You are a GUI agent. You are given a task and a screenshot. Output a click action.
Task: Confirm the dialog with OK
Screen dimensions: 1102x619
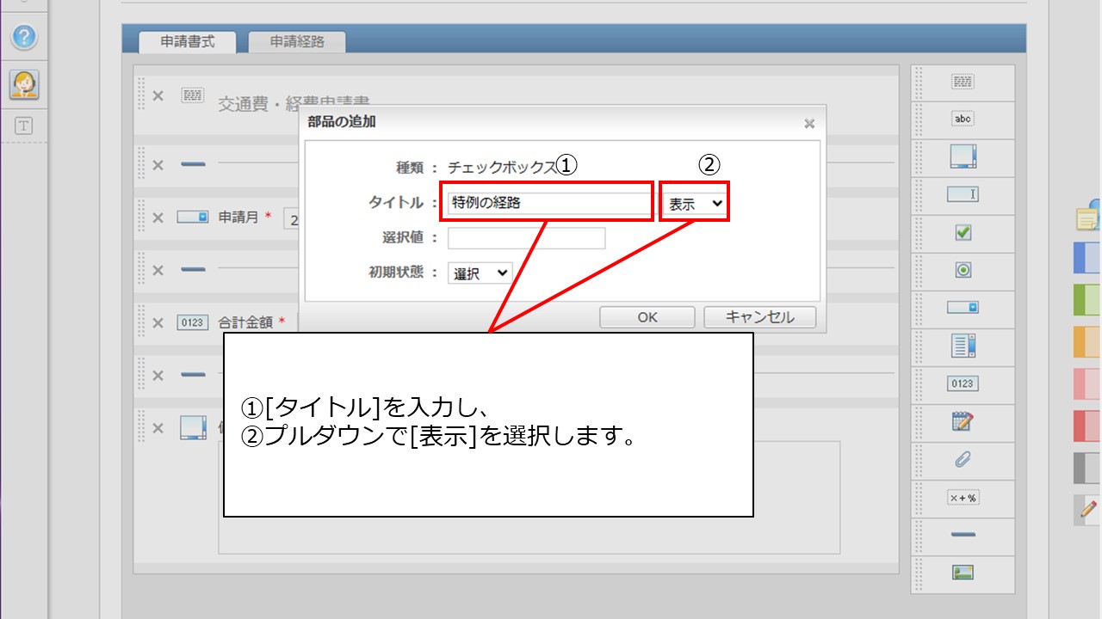[647, 317]
